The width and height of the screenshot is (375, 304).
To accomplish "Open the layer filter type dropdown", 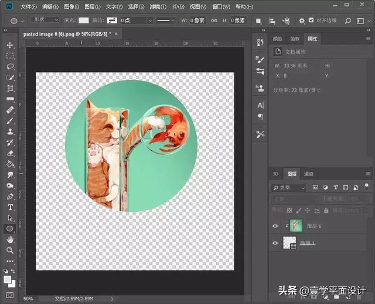I will pos(288,188).
